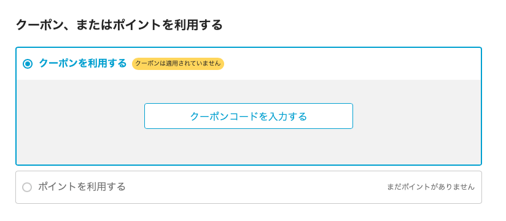Select the ポイントを利用する radio button
This screenshot has width=506, height=221.
(27, 187)
